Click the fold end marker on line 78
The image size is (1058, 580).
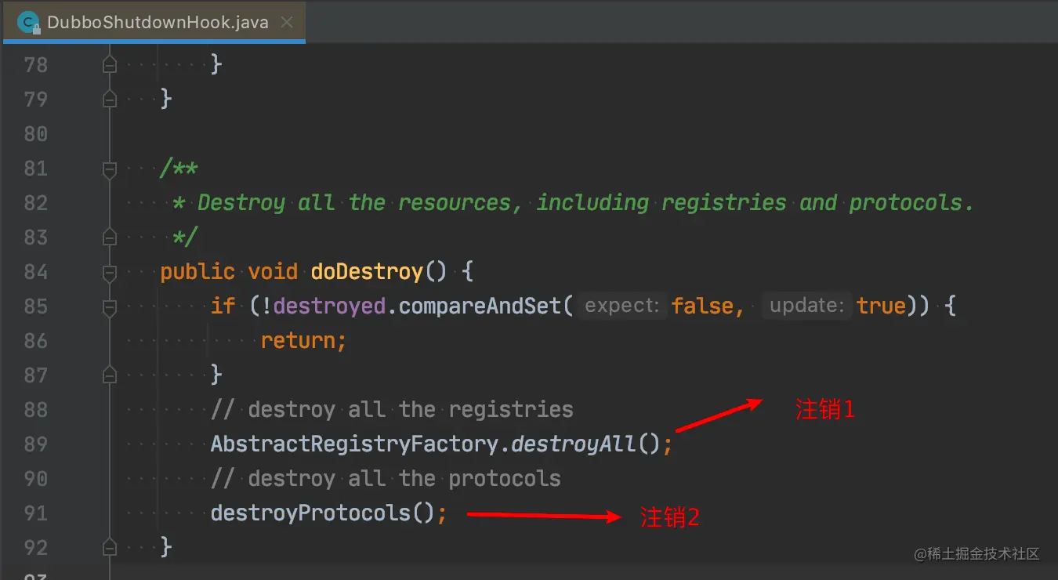[x=110, y=65]
